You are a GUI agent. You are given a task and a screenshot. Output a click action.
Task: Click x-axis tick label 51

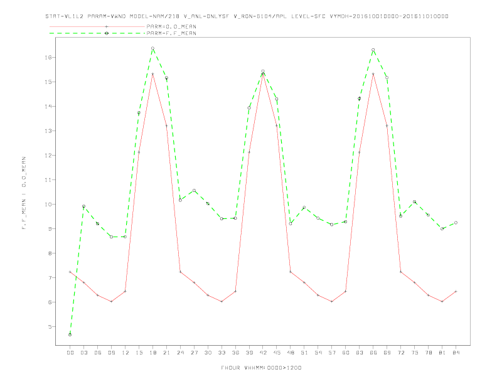tap(304, 353)
